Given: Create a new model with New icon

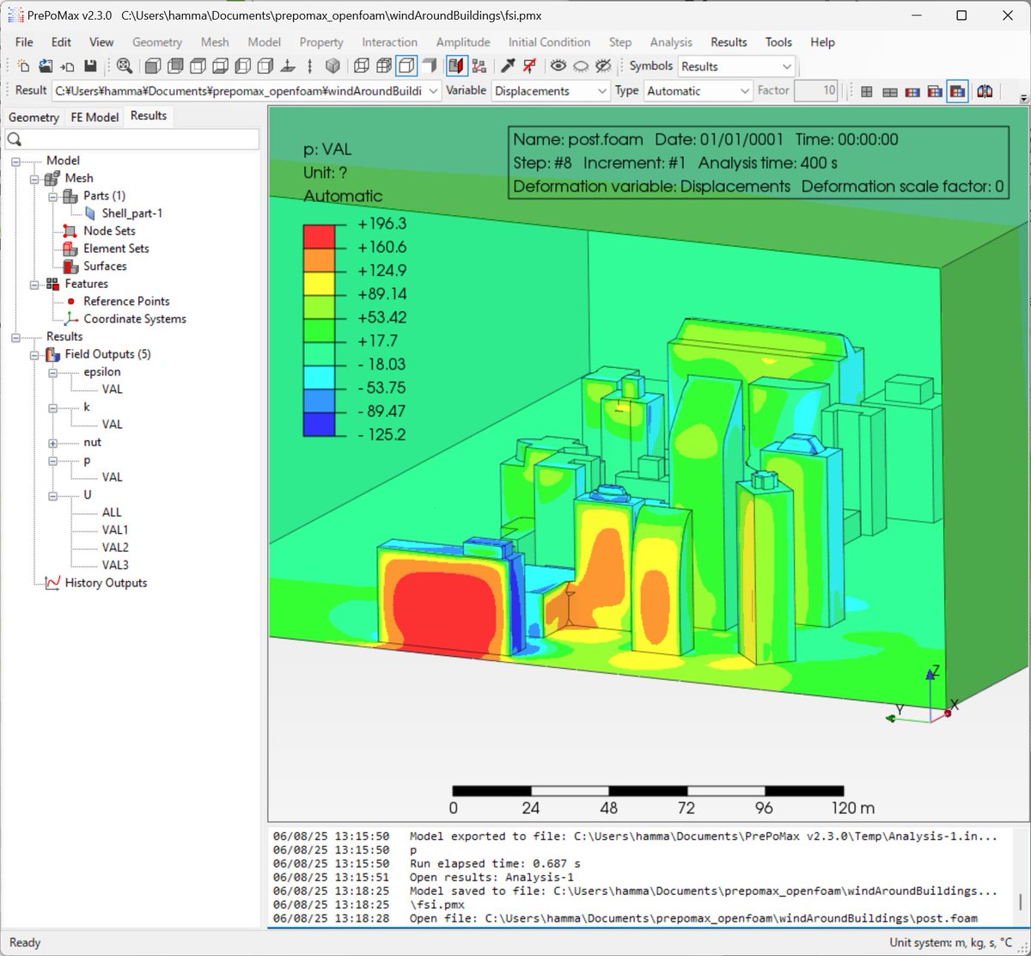Looking at the screenshot, I should click(24, 66).
